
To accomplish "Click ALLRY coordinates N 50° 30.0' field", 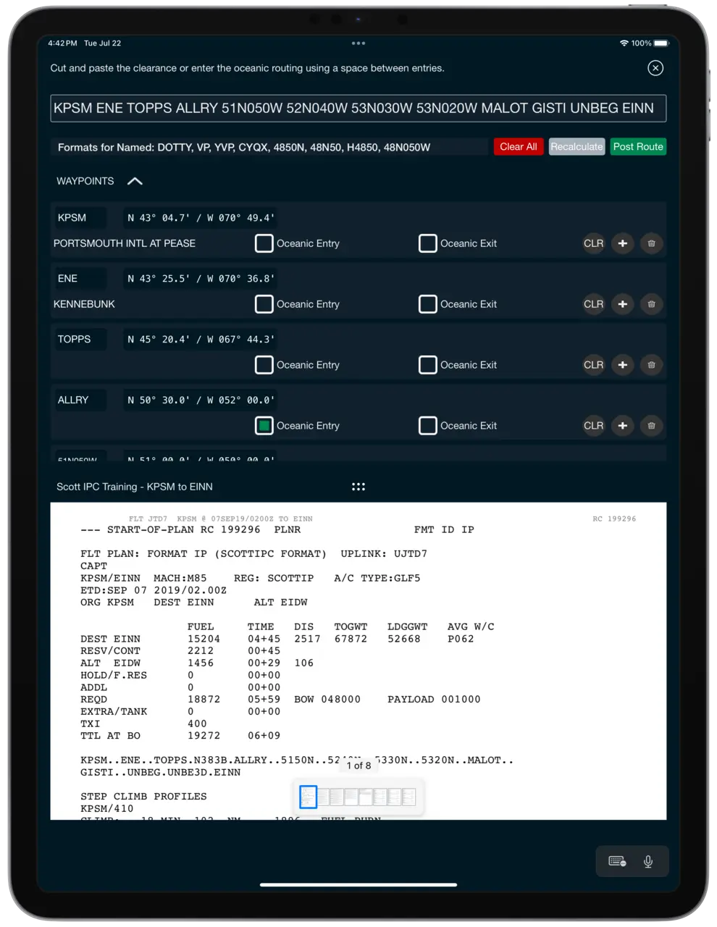I will (201, 400).
